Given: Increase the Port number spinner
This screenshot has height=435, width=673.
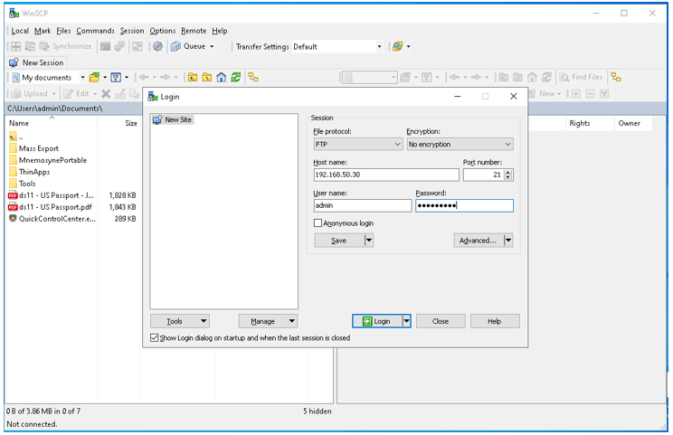Looking at the screenshot, I should pos(508,172).
